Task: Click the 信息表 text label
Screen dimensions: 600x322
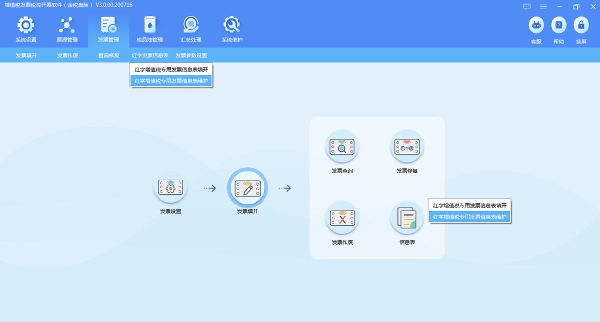Action: (407, 242)
